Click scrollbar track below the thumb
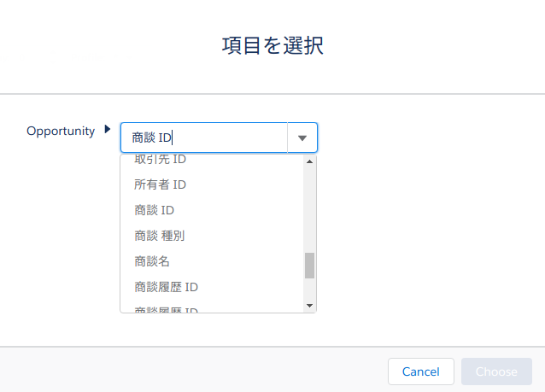The width and height of the screenshot is (545, 392). [x=310, y=290]
